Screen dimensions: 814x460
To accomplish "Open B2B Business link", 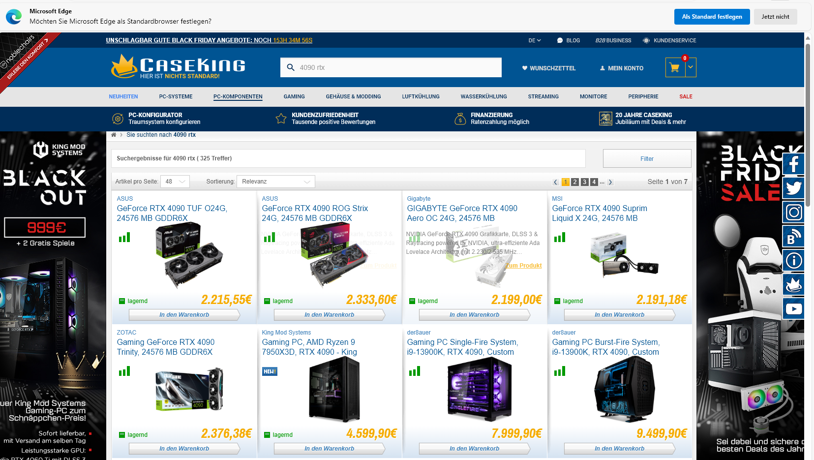I will [x=613, y=40].
